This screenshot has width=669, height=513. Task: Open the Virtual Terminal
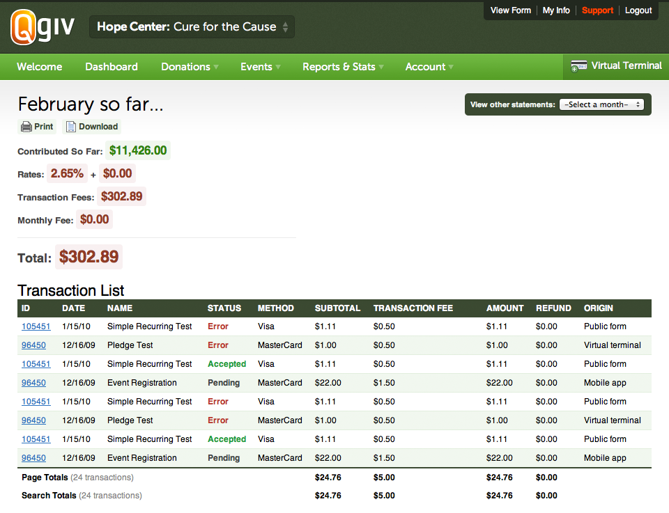(x=616, y=66)
